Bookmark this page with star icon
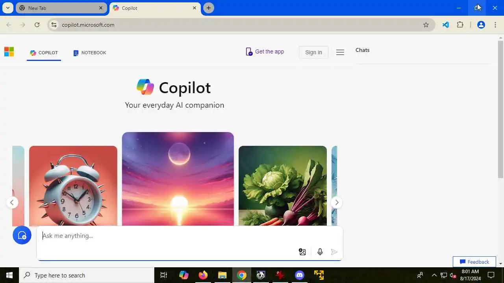The image size is (504, 283). pos(426,25)
